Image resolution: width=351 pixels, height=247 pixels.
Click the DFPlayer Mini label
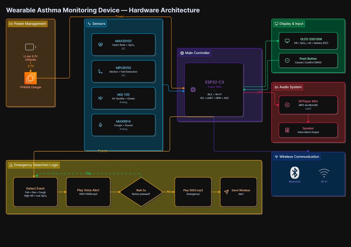(x=308, y=101)
